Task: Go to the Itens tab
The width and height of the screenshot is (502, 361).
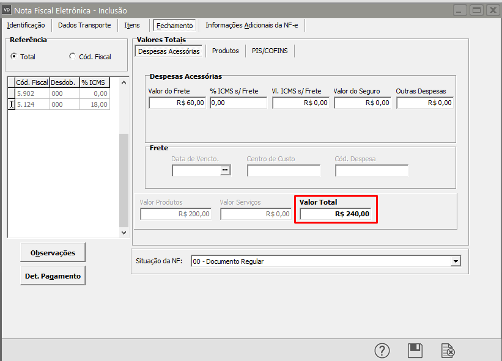Action: pos(132,25)
